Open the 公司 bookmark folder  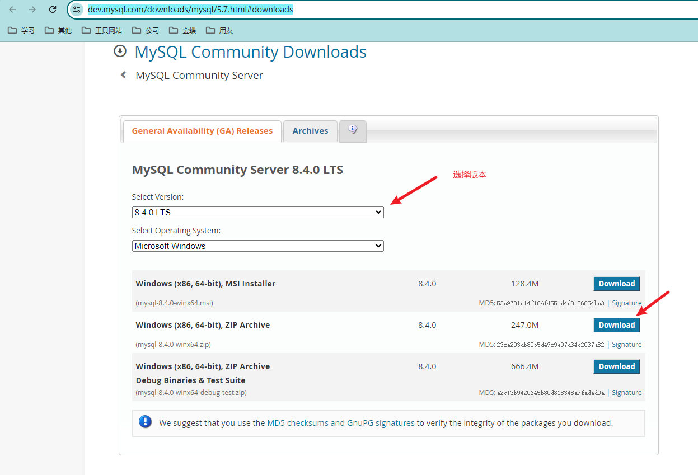point(146,30)
